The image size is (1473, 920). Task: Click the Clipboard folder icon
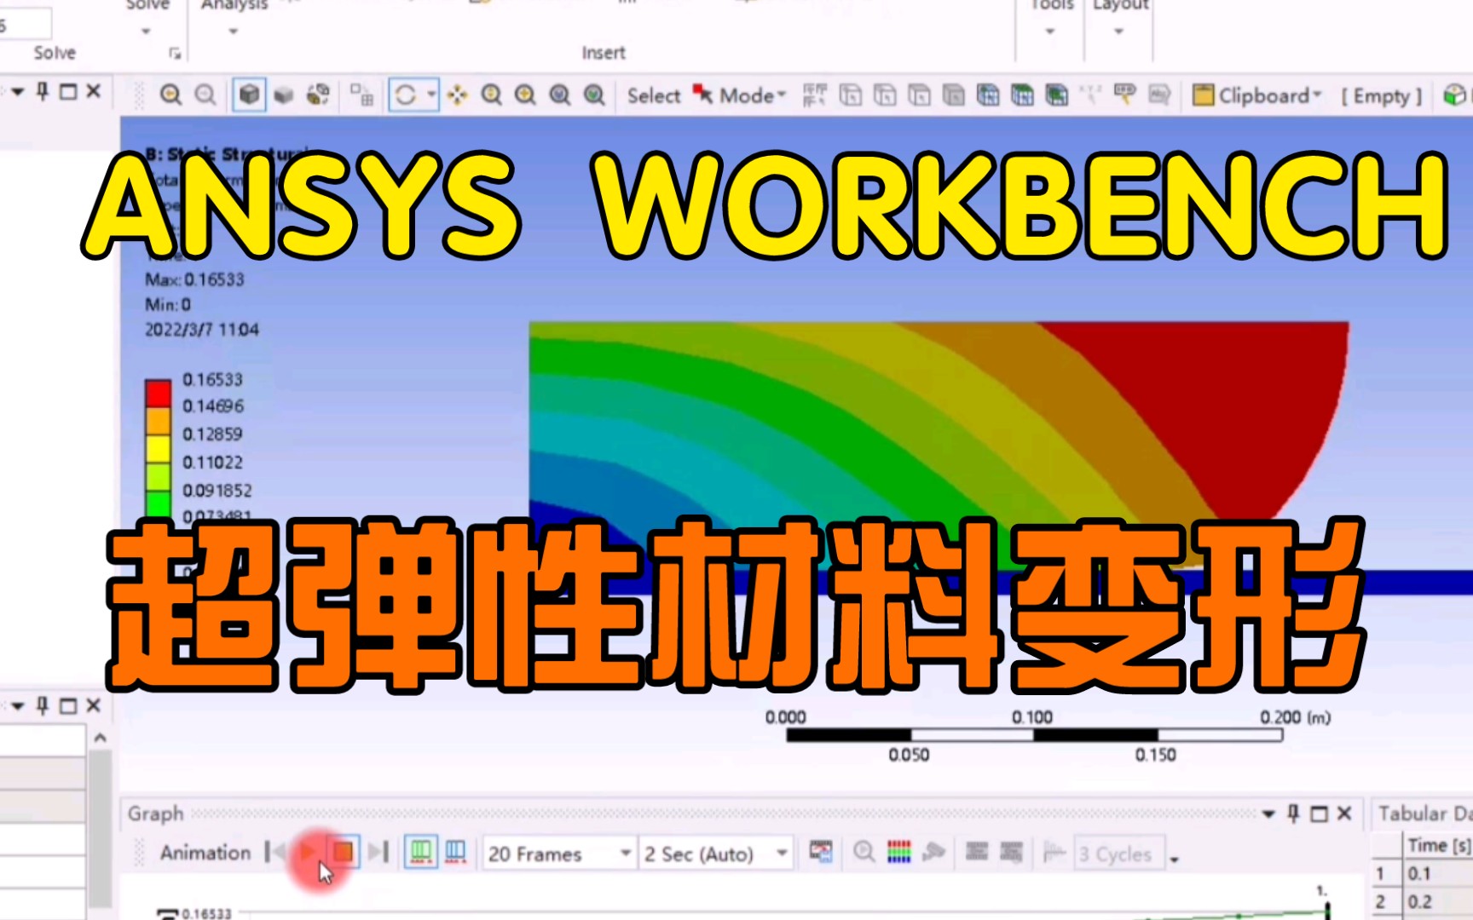1203,95
